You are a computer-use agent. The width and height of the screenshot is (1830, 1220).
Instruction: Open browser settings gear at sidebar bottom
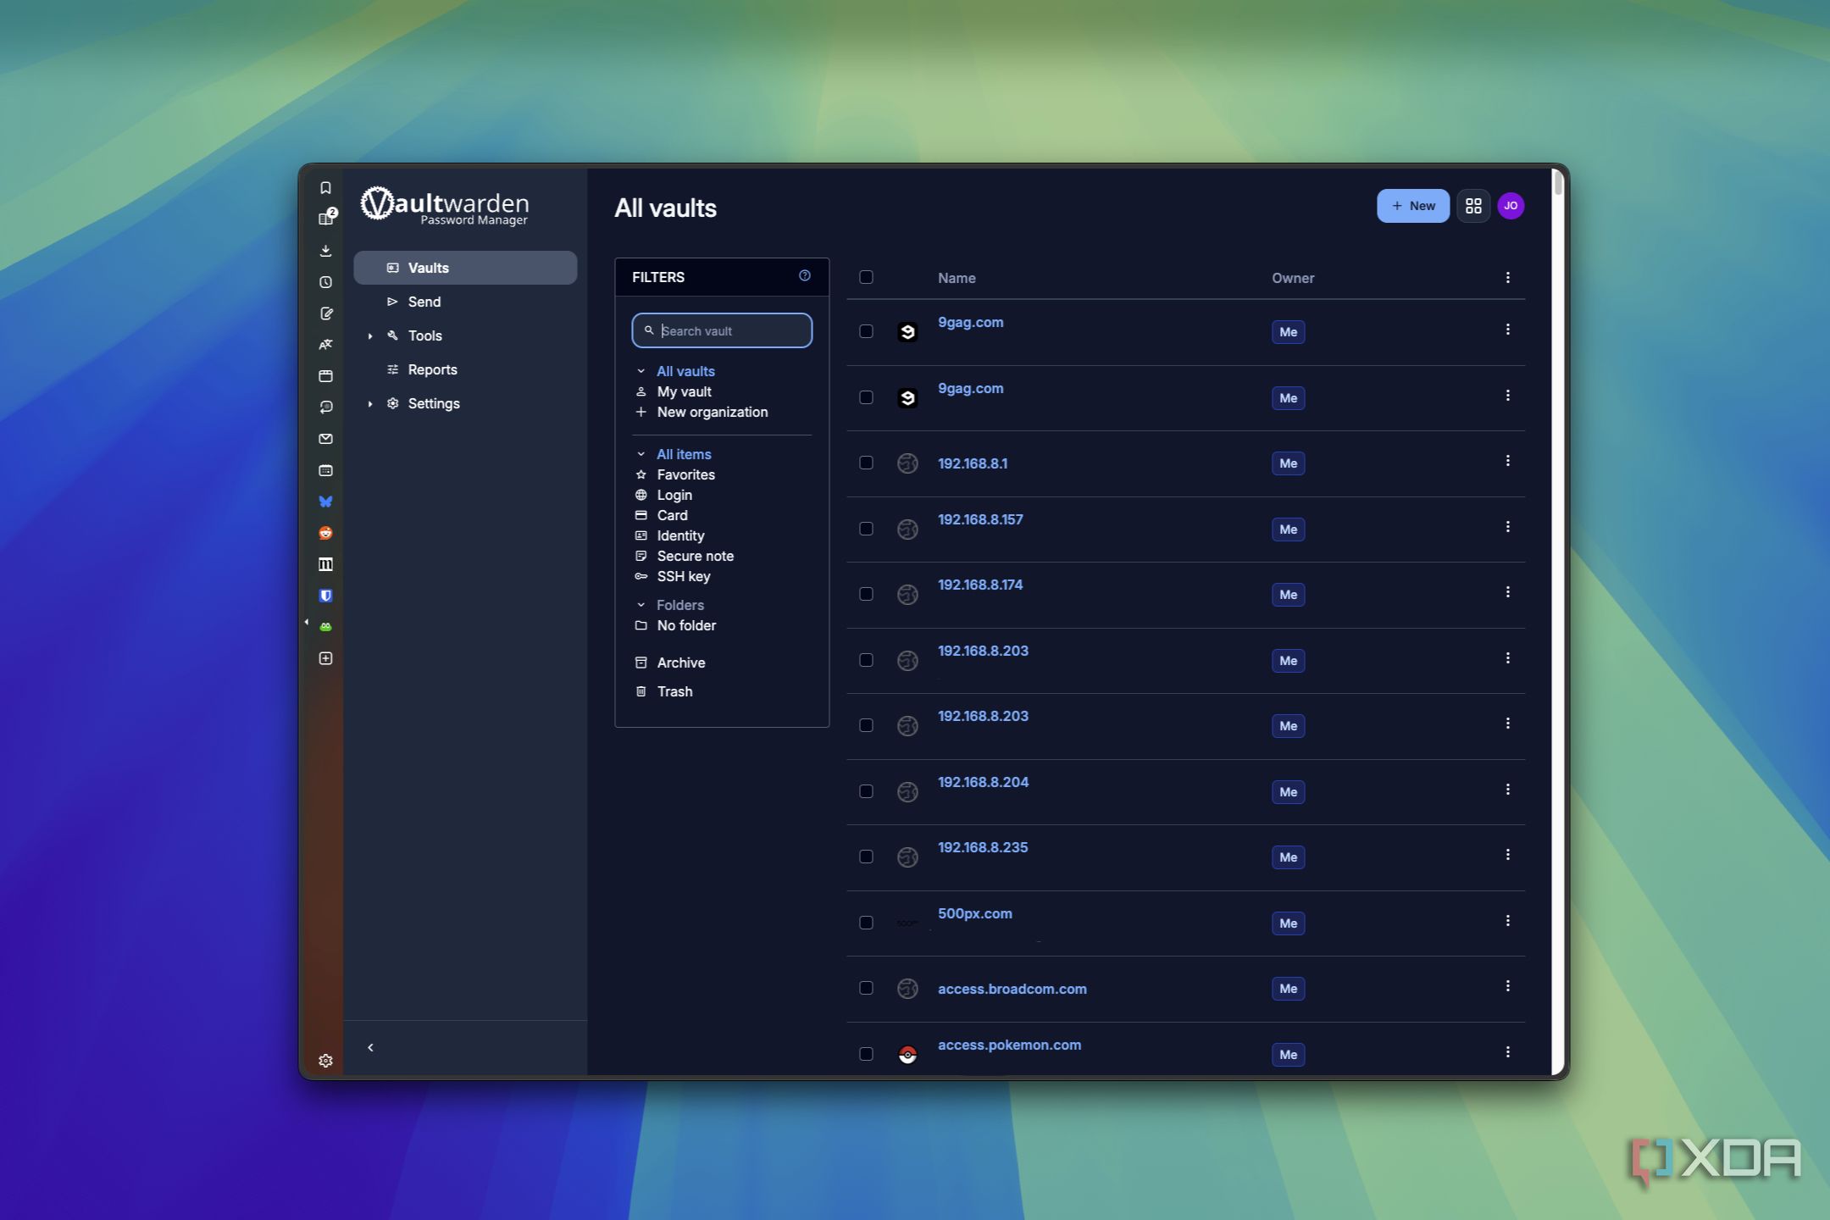(325, 1061)
